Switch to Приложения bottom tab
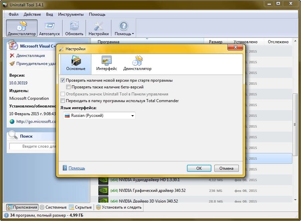301x221 pixels. pyautogui.click(x=22, y=207)
